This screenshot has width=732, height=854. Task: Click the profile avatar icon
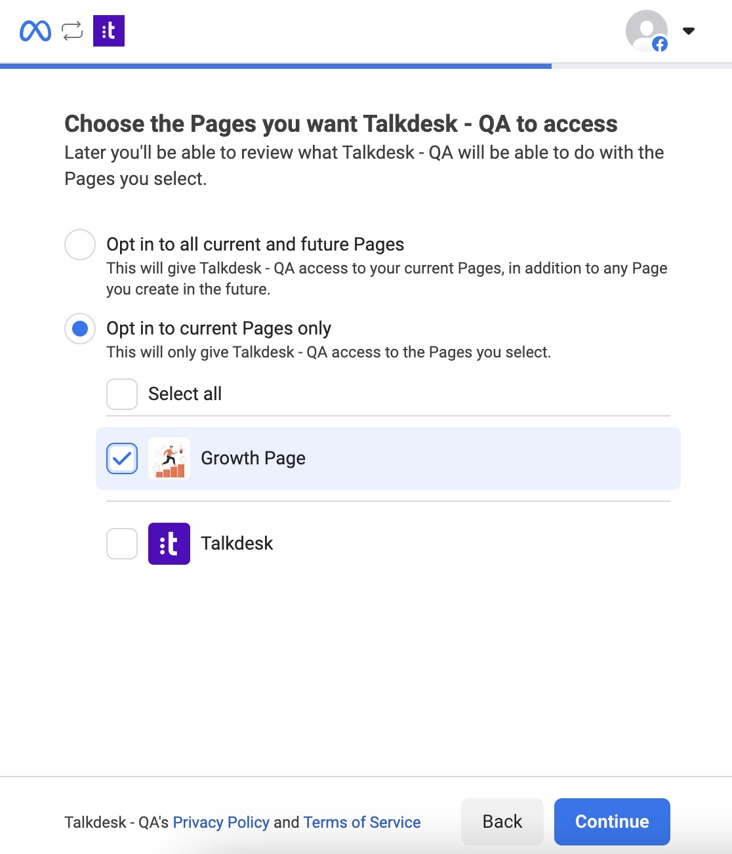pos(646,31)
